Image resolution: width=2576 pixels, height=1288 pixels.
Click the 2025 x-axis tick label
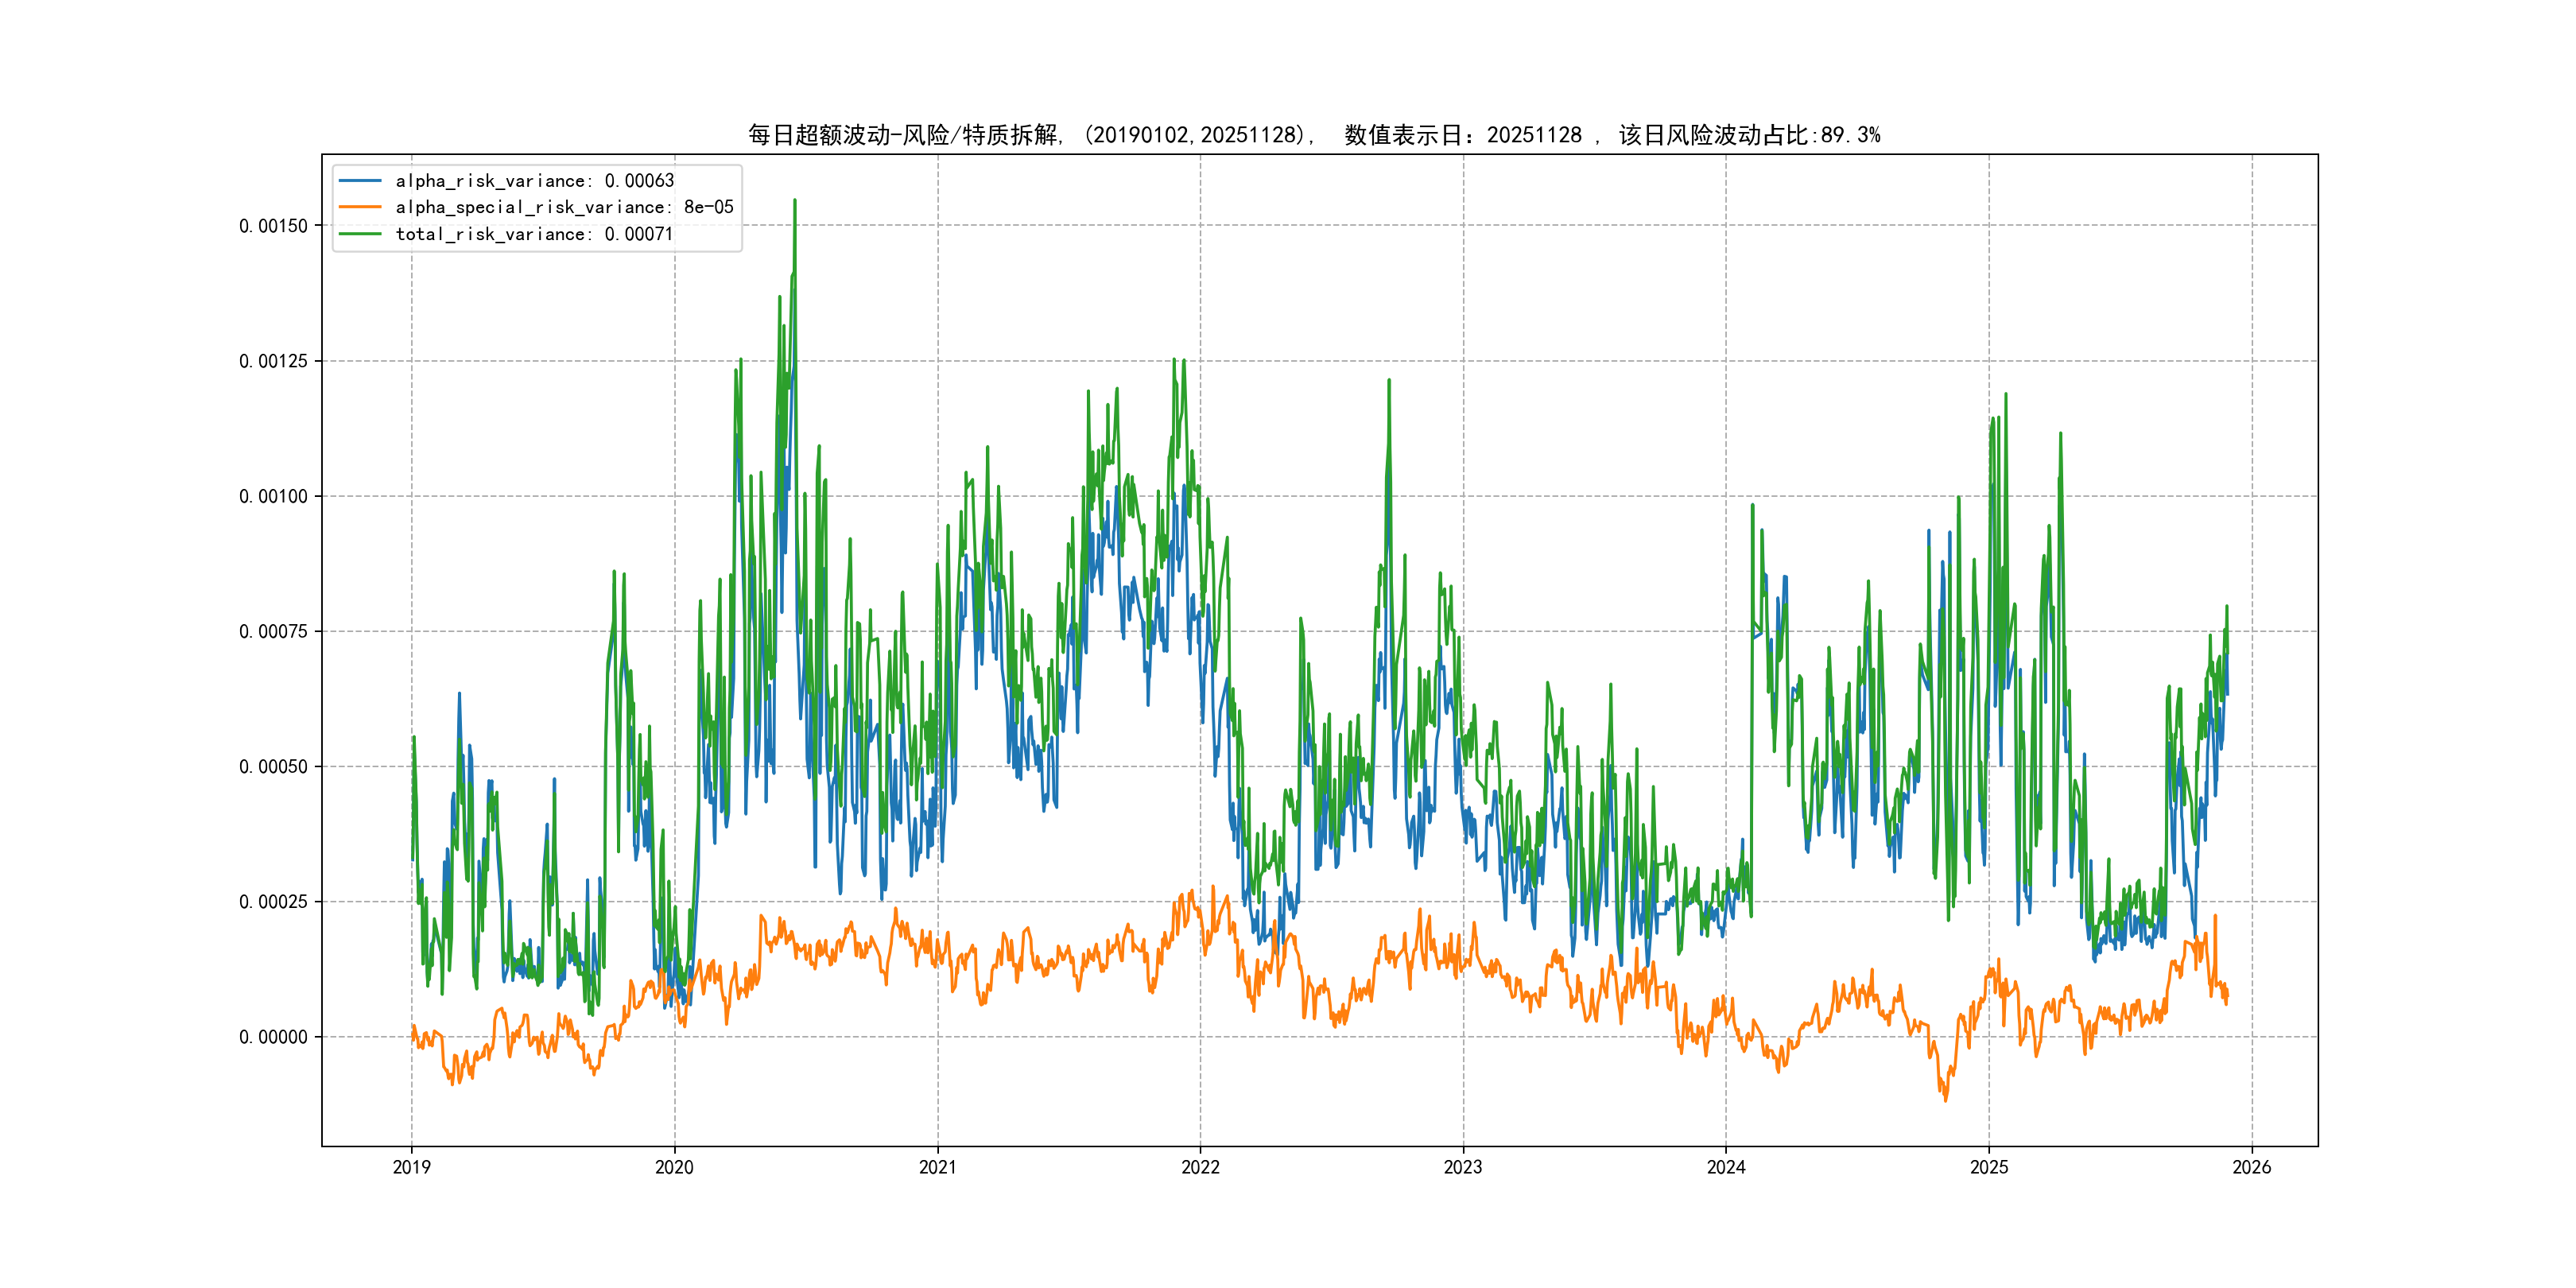(x=1989, y=1167)
